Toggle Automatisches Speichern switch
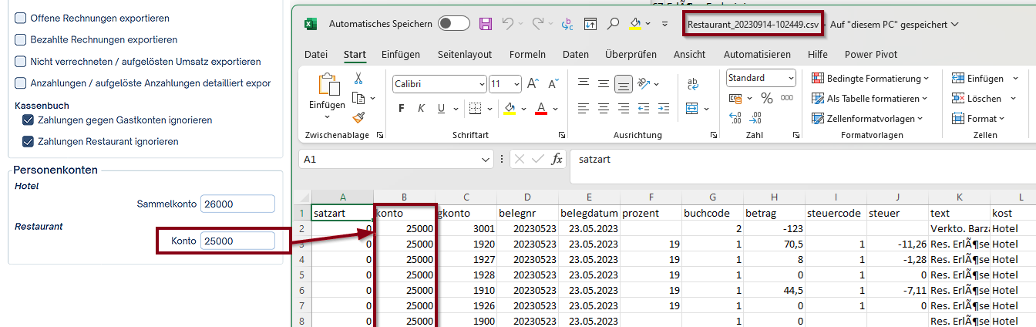 tap(454, 24)
